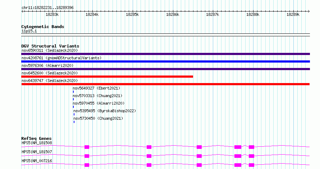
Task: Click the 18289k ruler tick label
Action: (x=293, y=14)
